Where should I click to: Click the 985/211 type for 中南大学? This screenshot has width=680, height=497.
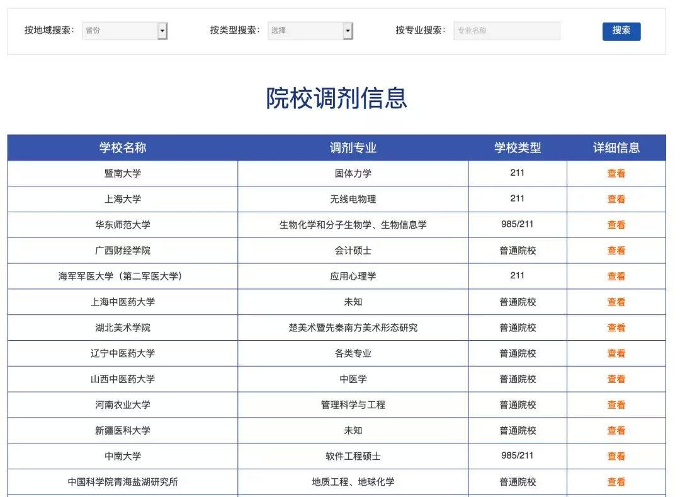[x=518, y=456]
